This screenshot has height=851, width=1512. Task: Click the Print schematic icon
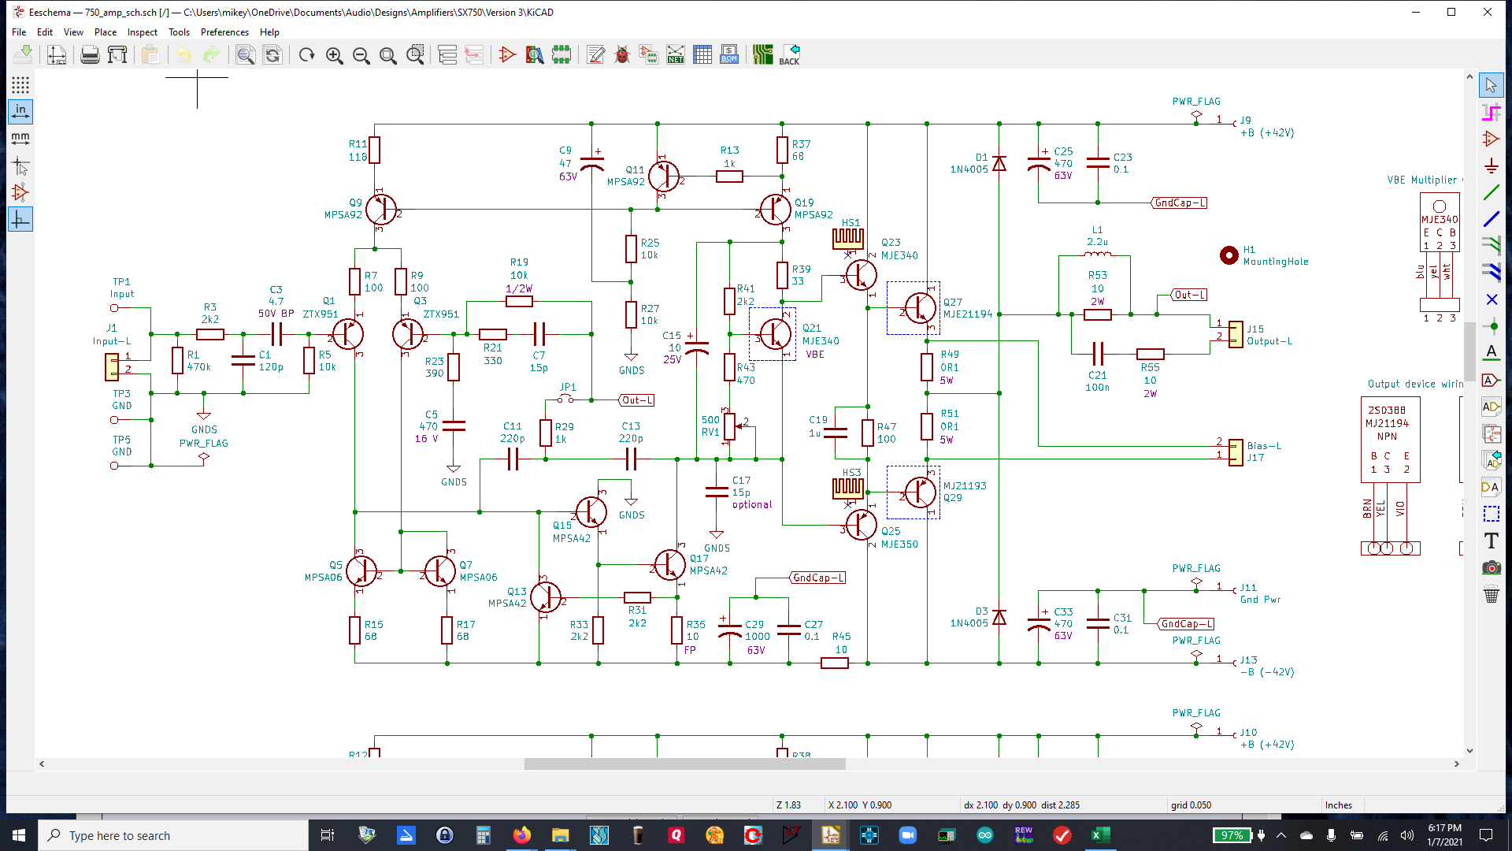(90, 54)
